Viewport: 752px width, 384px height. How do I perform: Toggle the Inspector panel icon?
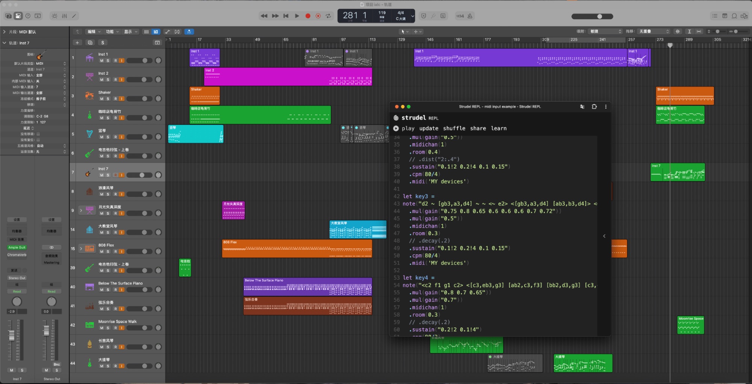(18, 16)
